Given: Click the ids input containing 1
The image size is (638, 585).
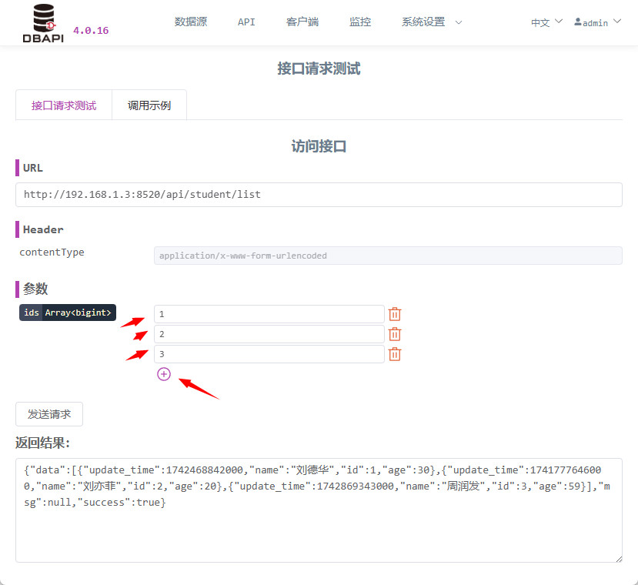Looking at the screenshot, I should [269, 314].
